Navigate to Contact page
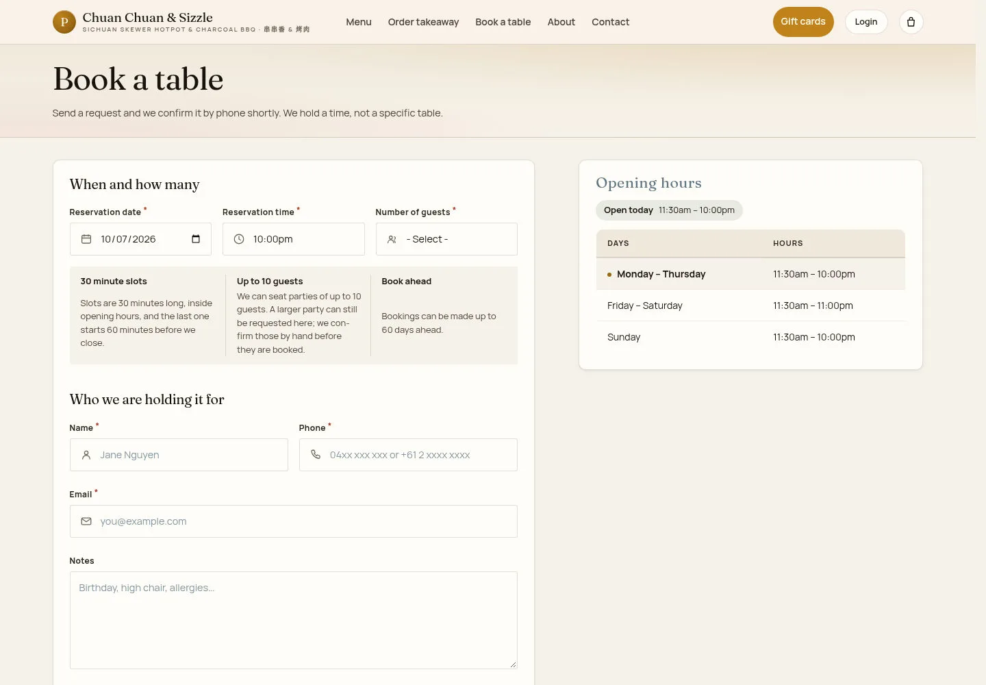 coord(611,22)
